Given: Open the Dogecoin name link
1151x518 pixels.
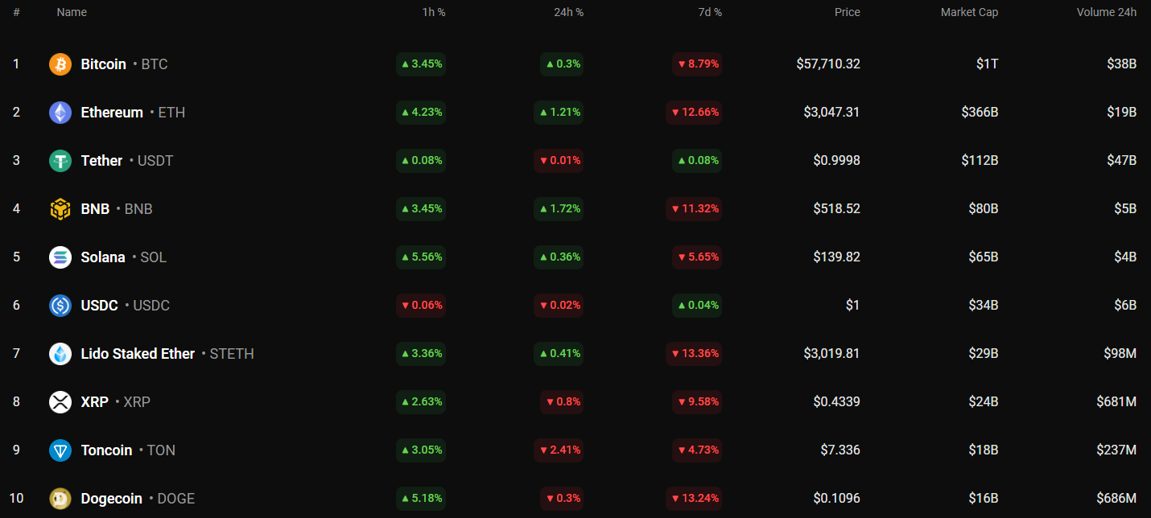Looking at the screenshot, I should click(111, 499).
